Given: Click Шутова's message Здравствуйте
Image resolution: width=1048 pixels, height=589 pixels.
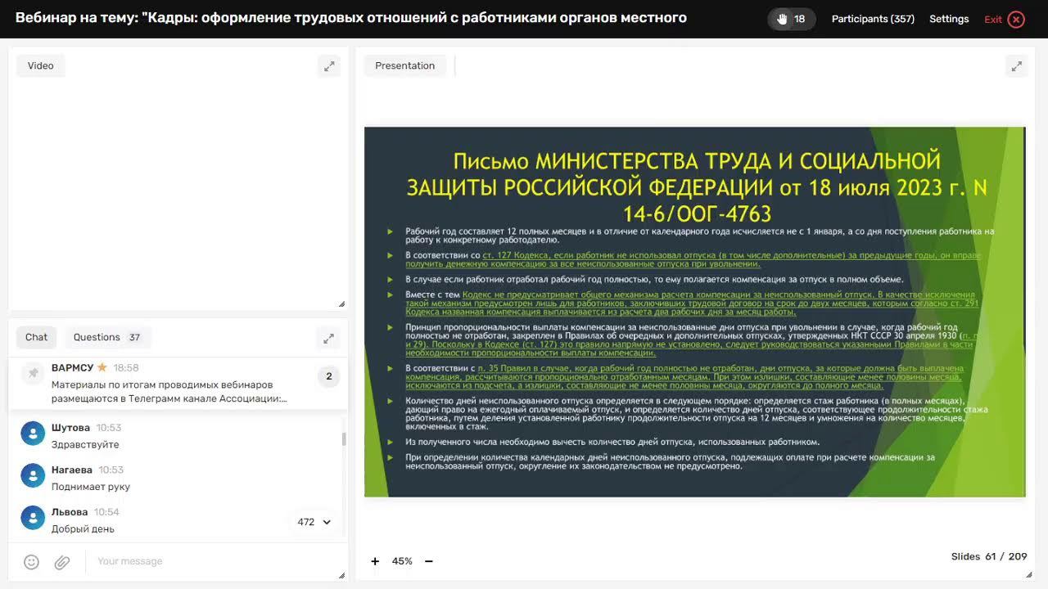Looking at the screenshot, I should pyautogui.click(x=85, y=445).
